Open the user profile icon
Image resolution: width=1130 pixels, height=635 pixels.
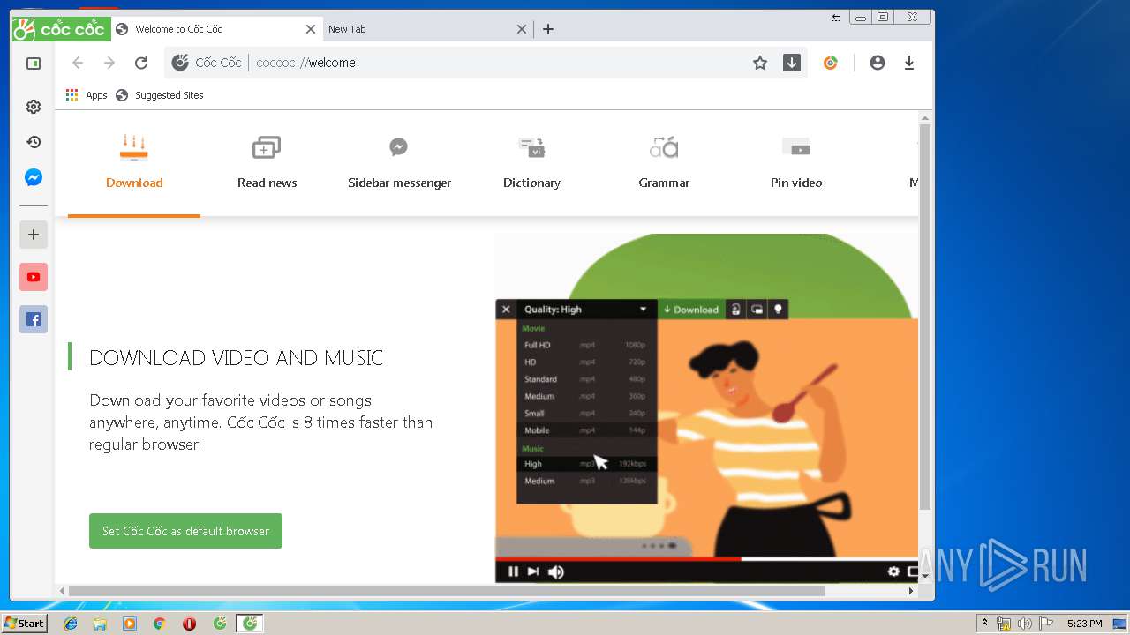(x=877, y=63)
